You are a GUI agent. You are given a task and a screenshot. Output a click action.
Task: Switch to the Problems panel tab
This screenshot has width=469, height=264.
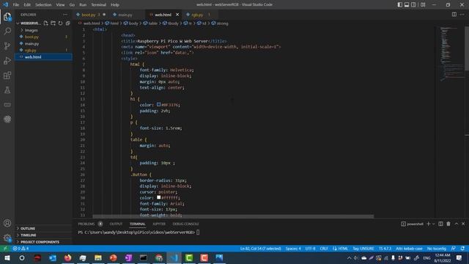[86, 224]
